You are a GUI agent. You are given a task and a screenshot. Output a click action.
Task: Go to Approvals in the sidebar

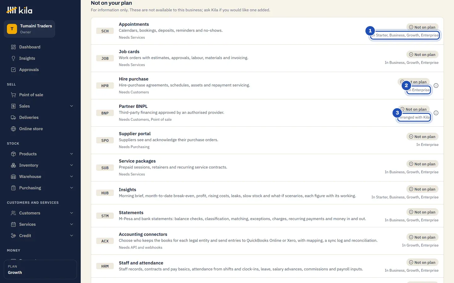click(40, 70)
